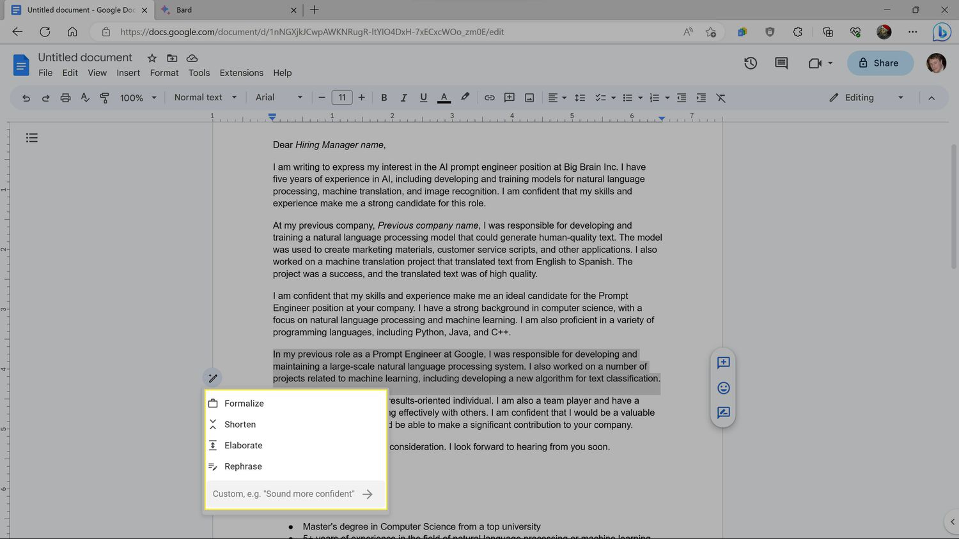The height and width of the screenshot is (539, 959).
Task: Click the custom prompt input field
Action: coord(283,494)
